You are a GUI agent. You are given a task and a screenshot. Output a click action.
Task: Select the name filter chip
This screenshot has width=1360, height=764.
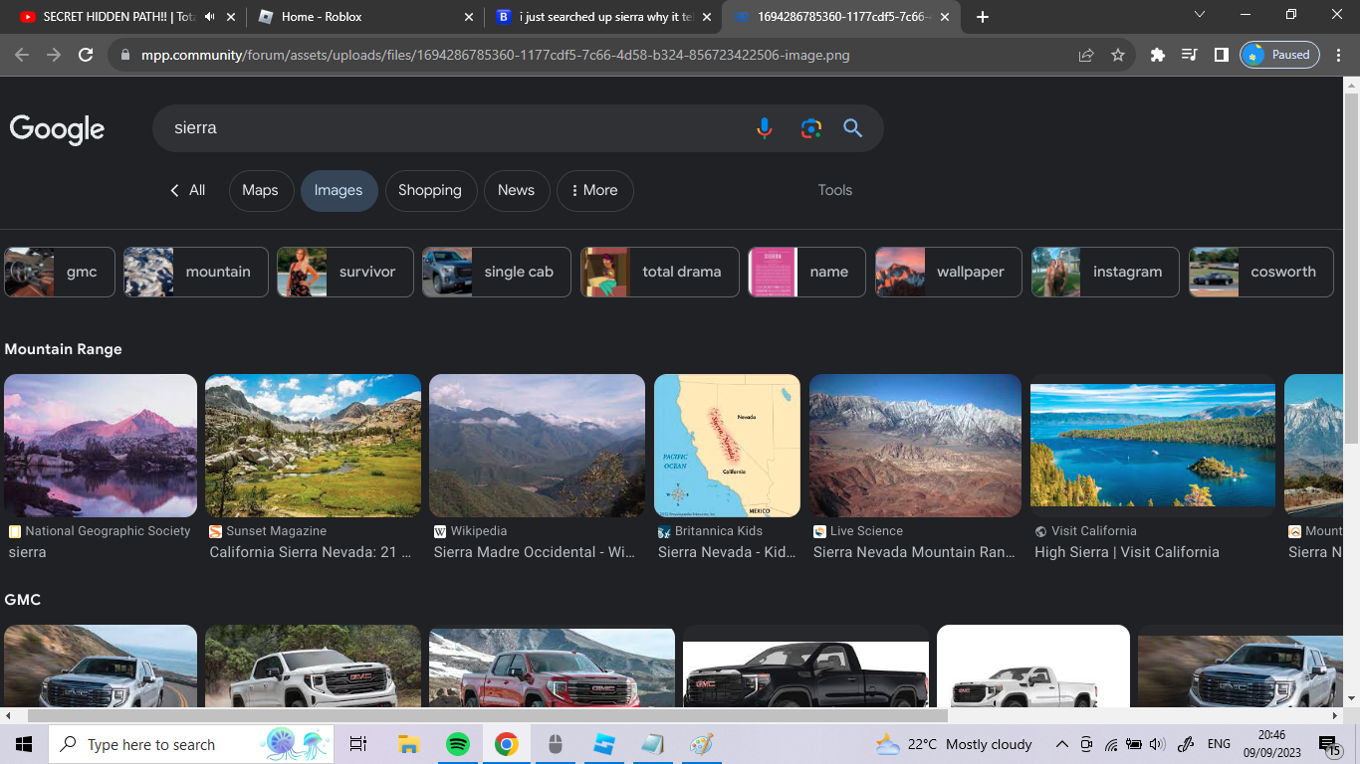pyautogui.click(x=806, y=272)
